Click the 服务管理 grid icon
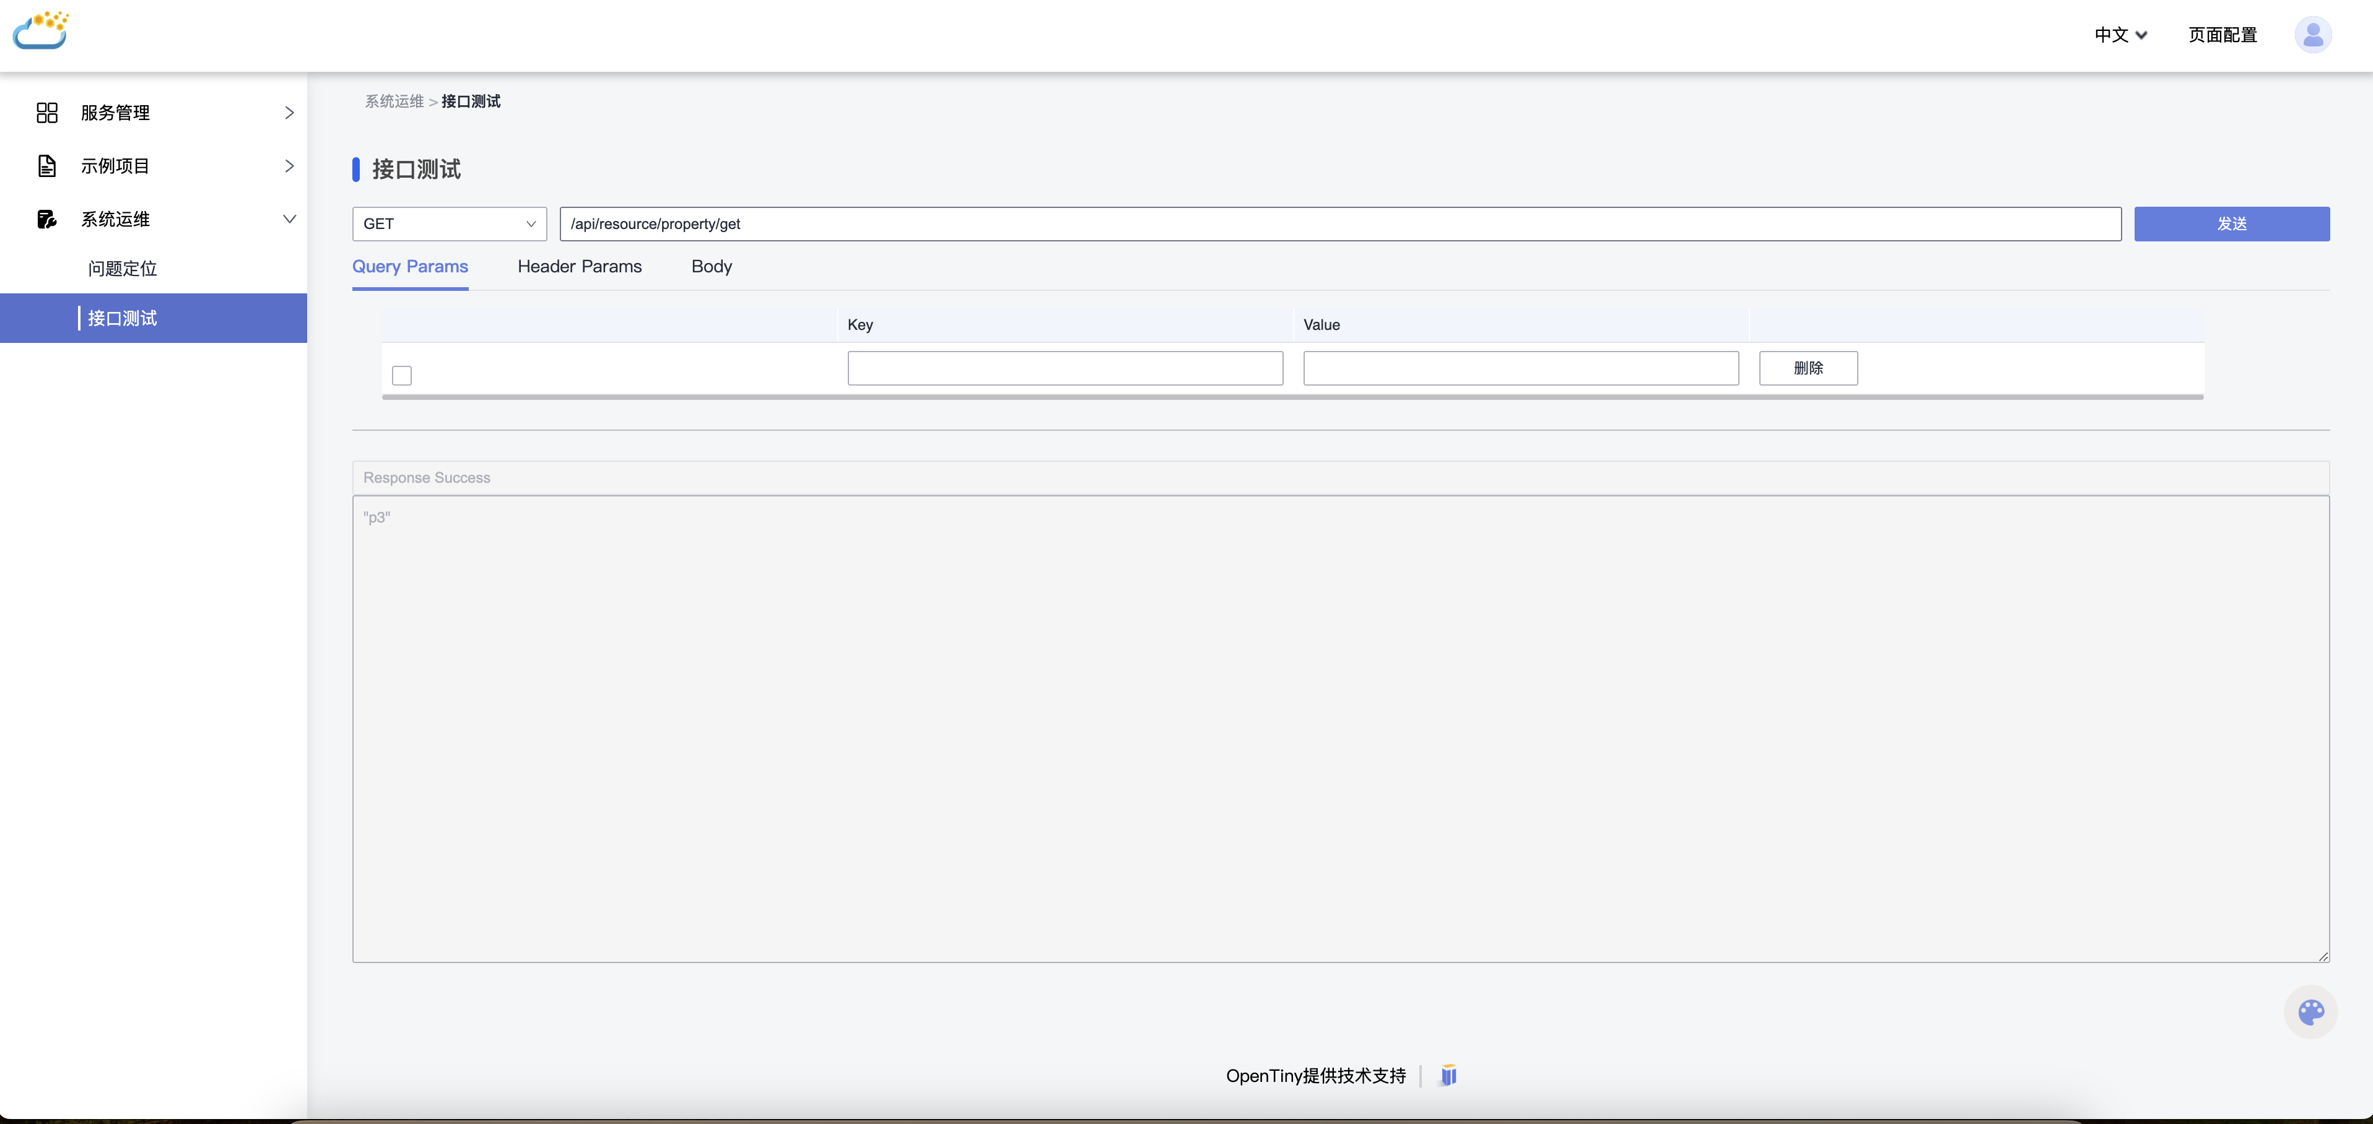 [47, 112]
